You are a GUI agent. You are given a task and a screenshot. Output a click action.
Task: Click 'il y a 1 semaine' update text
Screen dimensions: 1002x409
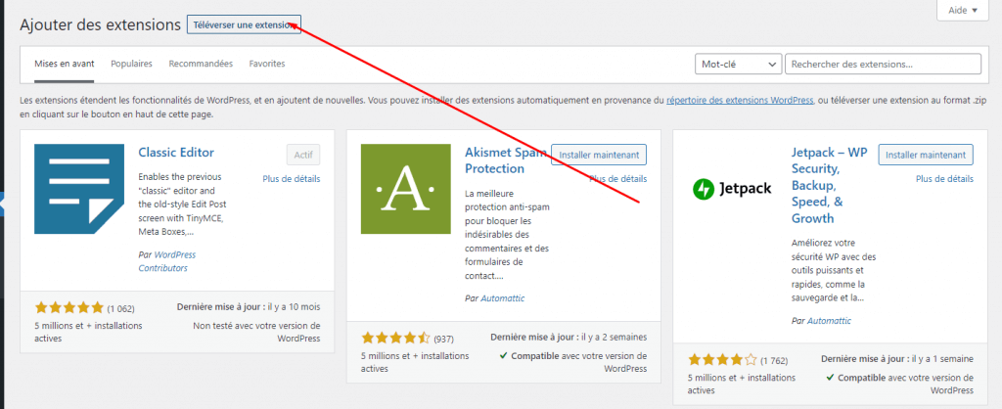click(942, 359)
